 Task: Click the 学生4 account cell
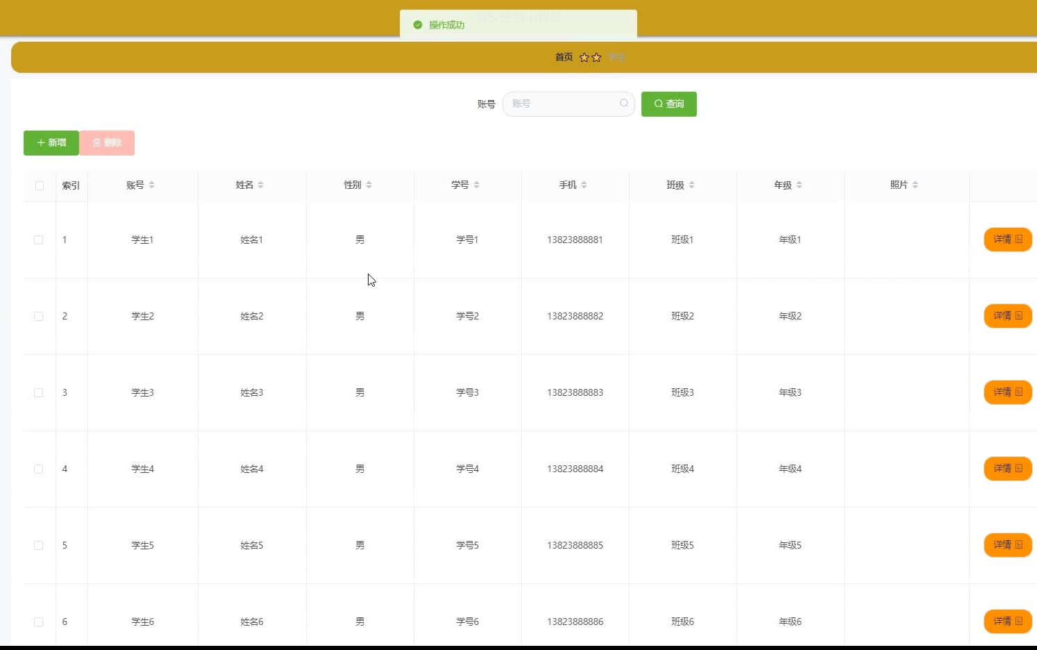click(142, 469)
